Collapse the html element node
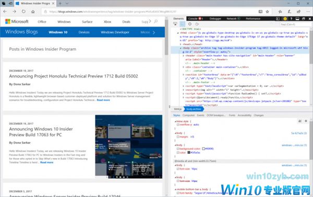The height and width of the screenshot is (197, 313). click(178, 33)
